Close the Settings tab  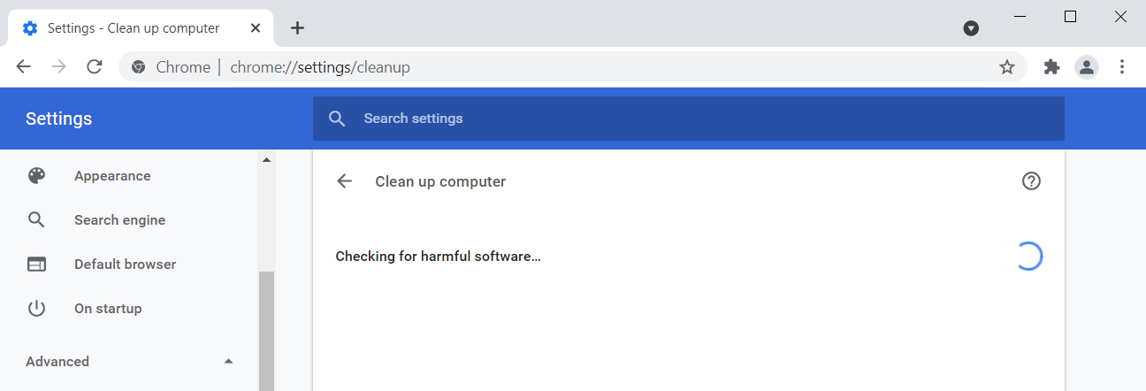[x=256, y=28]
